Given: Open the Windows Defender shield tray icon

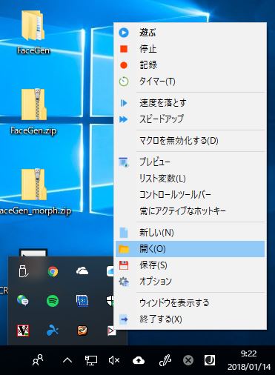Looking at the screenshot, I should coord(110,301).
